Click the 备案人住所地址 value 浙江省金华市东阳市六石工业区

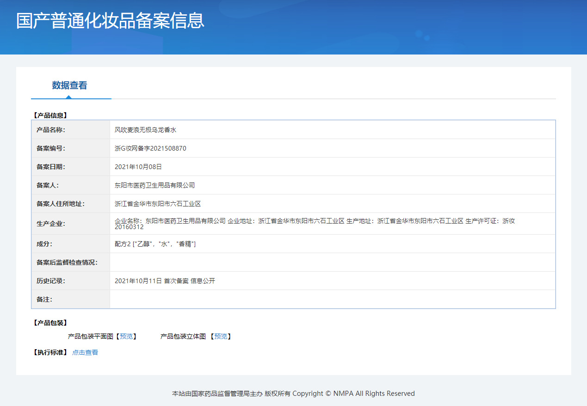[158, 204]
